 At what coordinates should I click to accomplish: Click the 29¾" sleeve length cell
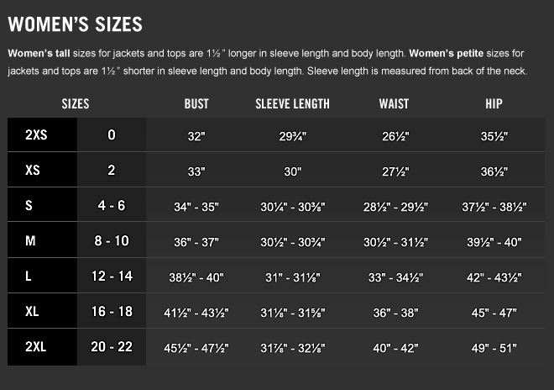point(292,135)
